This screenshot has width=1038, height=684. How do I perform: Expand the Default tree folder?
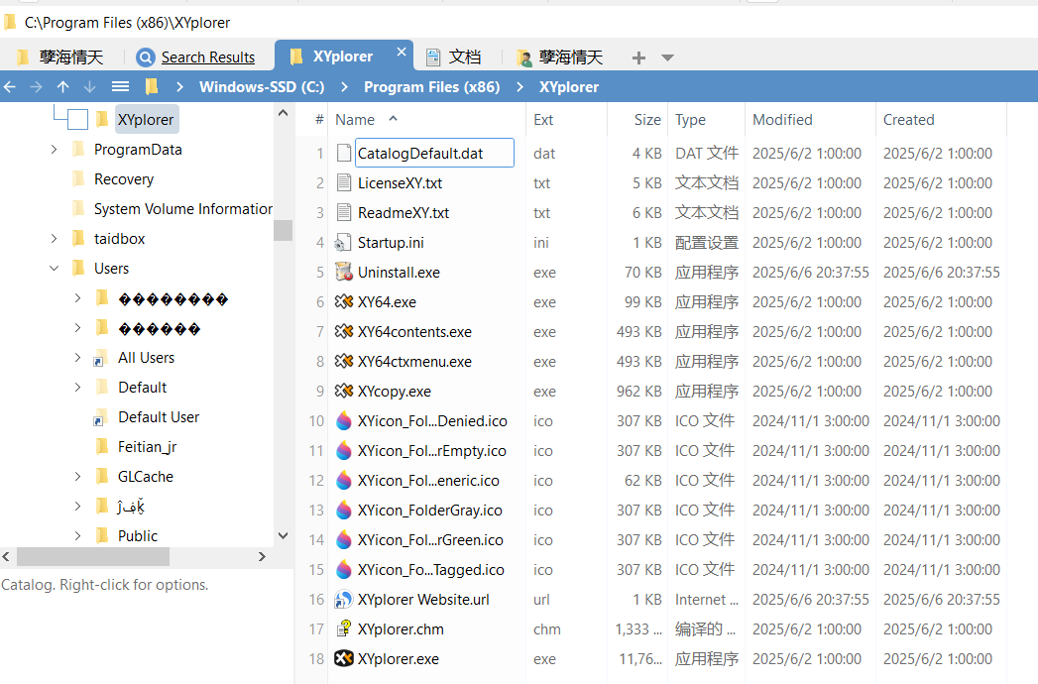tap(77, 388)
